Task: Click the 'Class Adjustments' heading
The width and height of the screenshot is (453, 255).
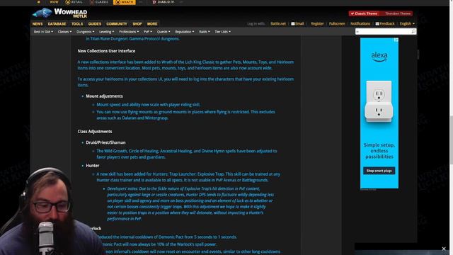Action: click(95, 131)
